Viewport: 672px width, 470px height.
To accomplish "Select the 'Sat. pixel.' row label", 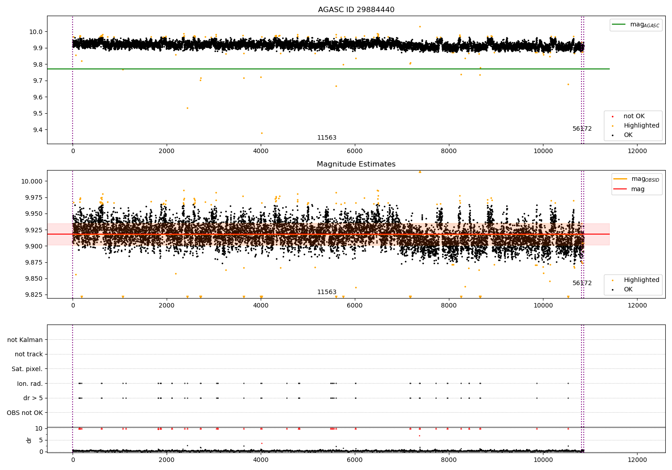I will 27,369.
